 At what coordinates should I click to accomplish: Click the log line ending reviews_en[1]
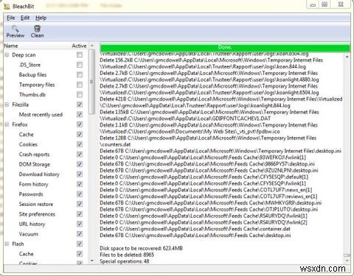(209, 197)
